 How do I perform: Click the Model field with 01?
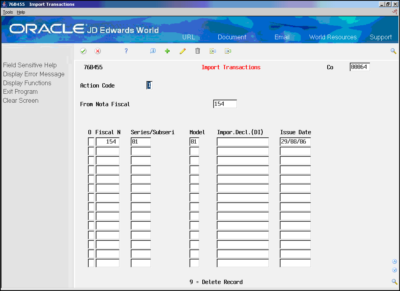click(x=195, y=142)
